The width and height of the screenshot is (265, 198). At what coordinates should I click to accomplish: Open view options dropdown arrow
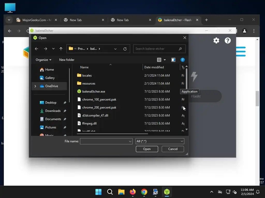pyautogui.click(x=165, y=60)
